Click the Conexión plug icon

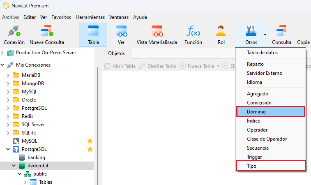(14, 31)
